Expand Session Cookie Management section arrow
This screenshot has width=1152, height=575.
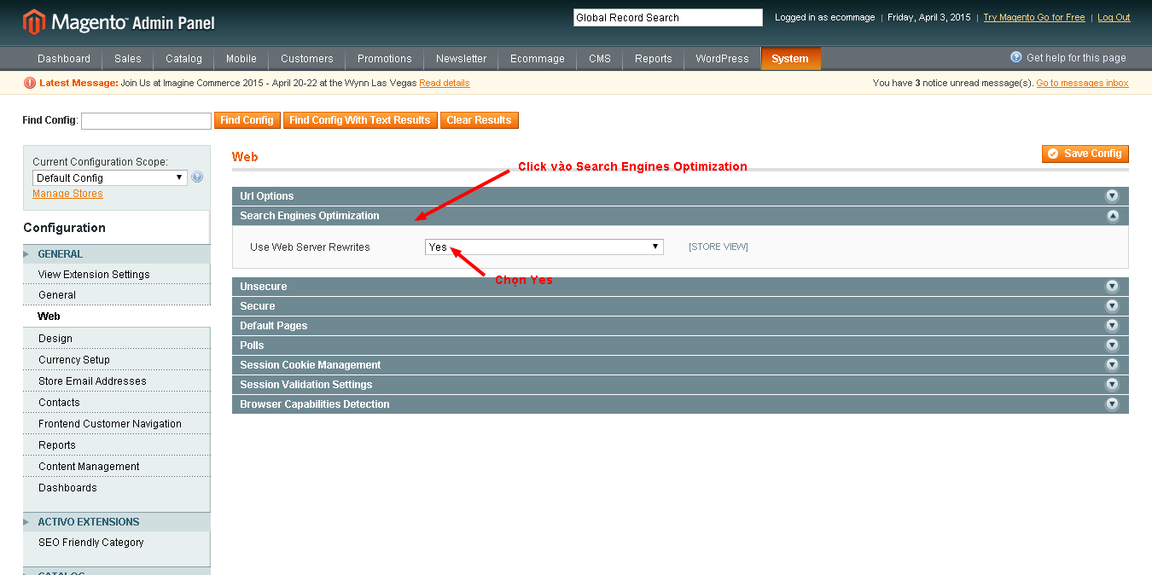pyautogui.click(x=1112, y=365)
